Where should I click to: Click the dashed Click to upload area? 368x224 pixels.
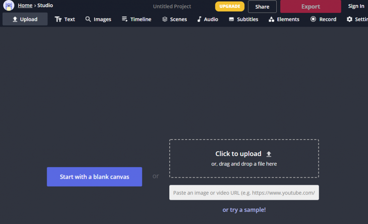coord(244,158)
